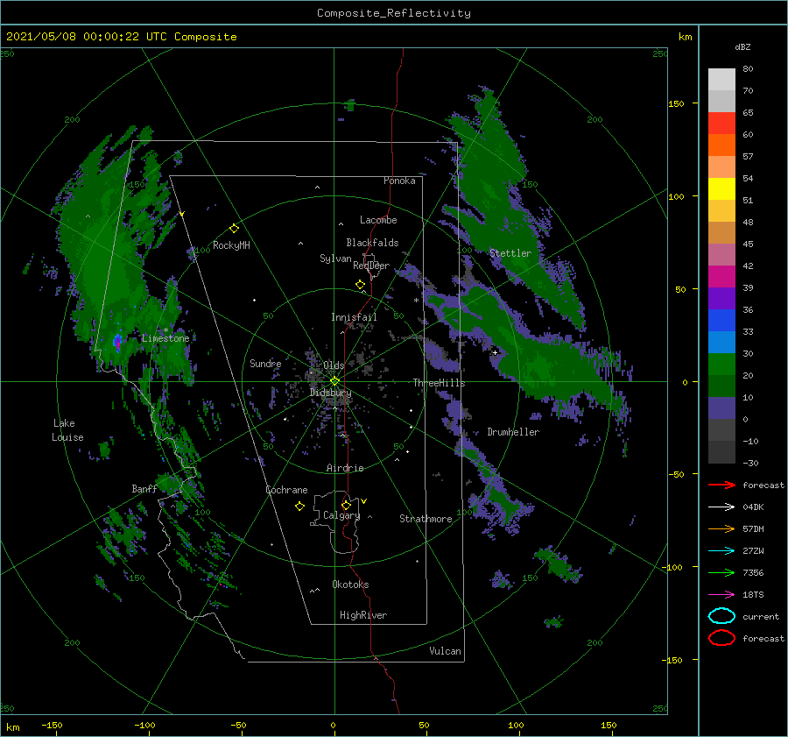
Task: Click the Lake Louise label
Action: [x=67, y=430]
